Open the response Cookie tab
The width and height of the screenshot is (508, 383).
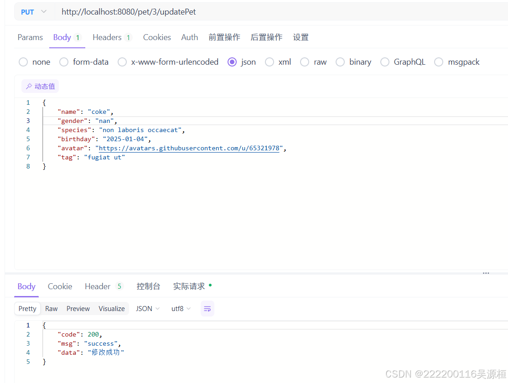60,286
